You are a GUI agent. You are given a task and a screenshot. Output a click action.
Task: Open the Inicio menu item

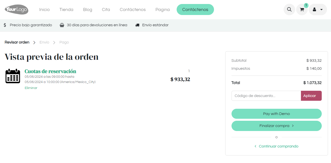point(45,9)
